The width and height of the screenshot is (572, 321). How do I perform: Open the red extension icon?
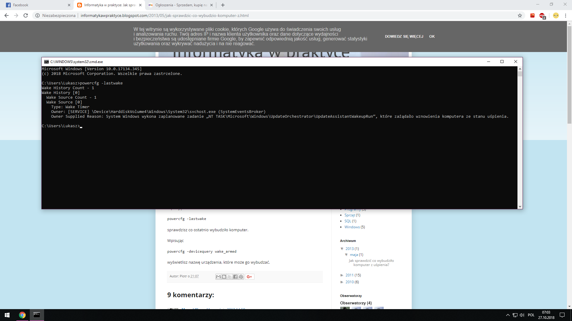532,15
